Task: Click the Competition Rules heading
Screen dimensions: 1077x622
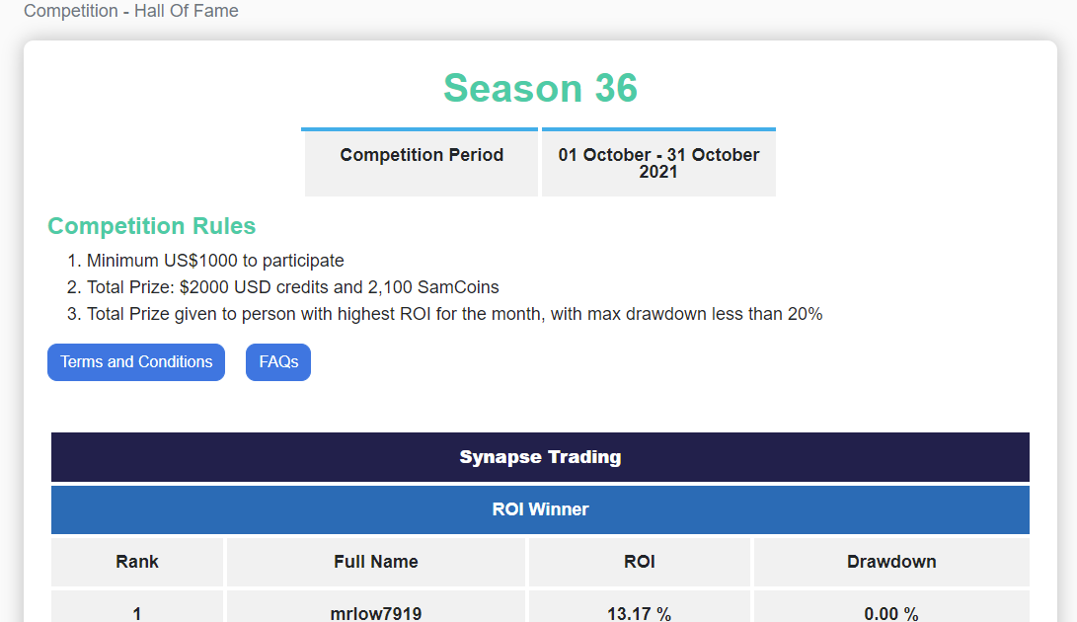Action: pos(152,226)
